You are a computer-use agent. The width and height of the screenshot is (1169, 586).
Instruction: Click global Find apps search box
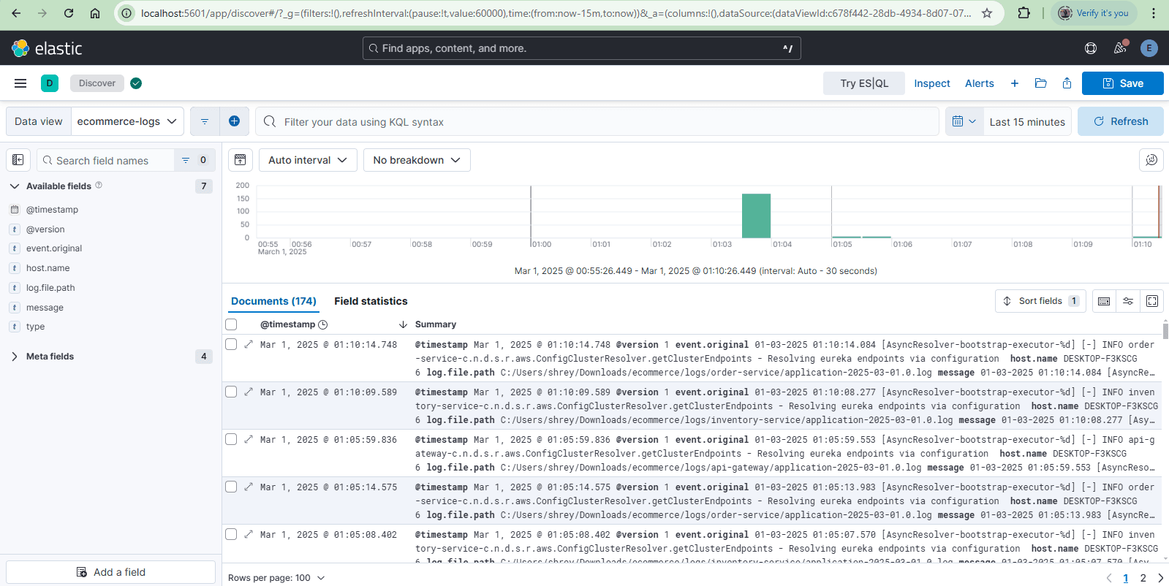coord(582,48)
